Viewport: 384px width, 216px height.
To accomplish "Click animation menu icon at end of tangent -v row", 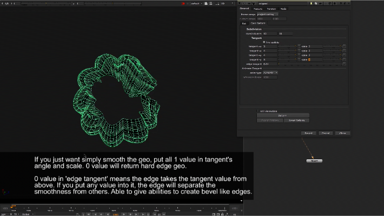I will (345, 59).
